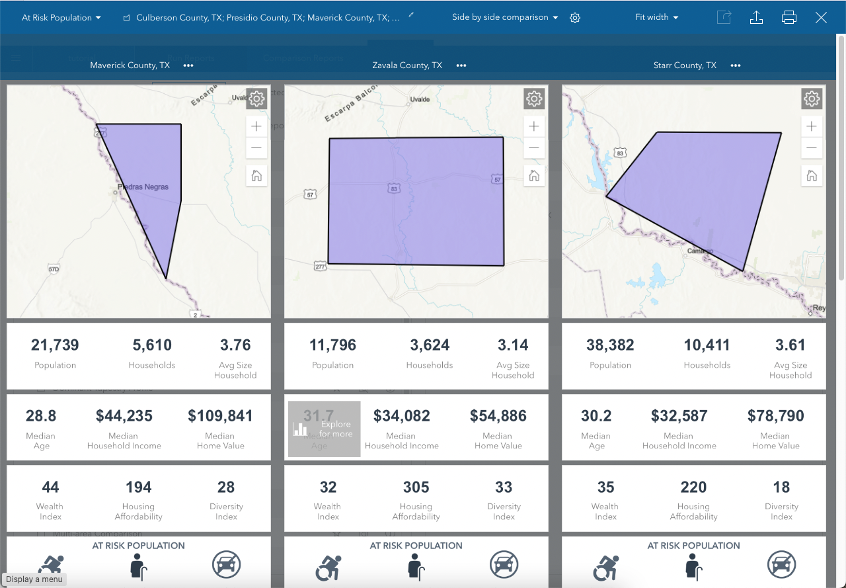This screenshot has height=588, width=846.
Task: Click the export infographic icon in header
Action: 724,18
